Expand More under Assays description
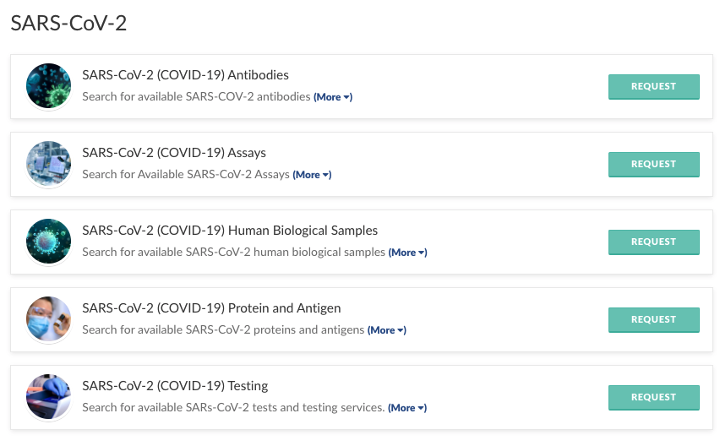The image size is (720, 446). click(312, 175)
